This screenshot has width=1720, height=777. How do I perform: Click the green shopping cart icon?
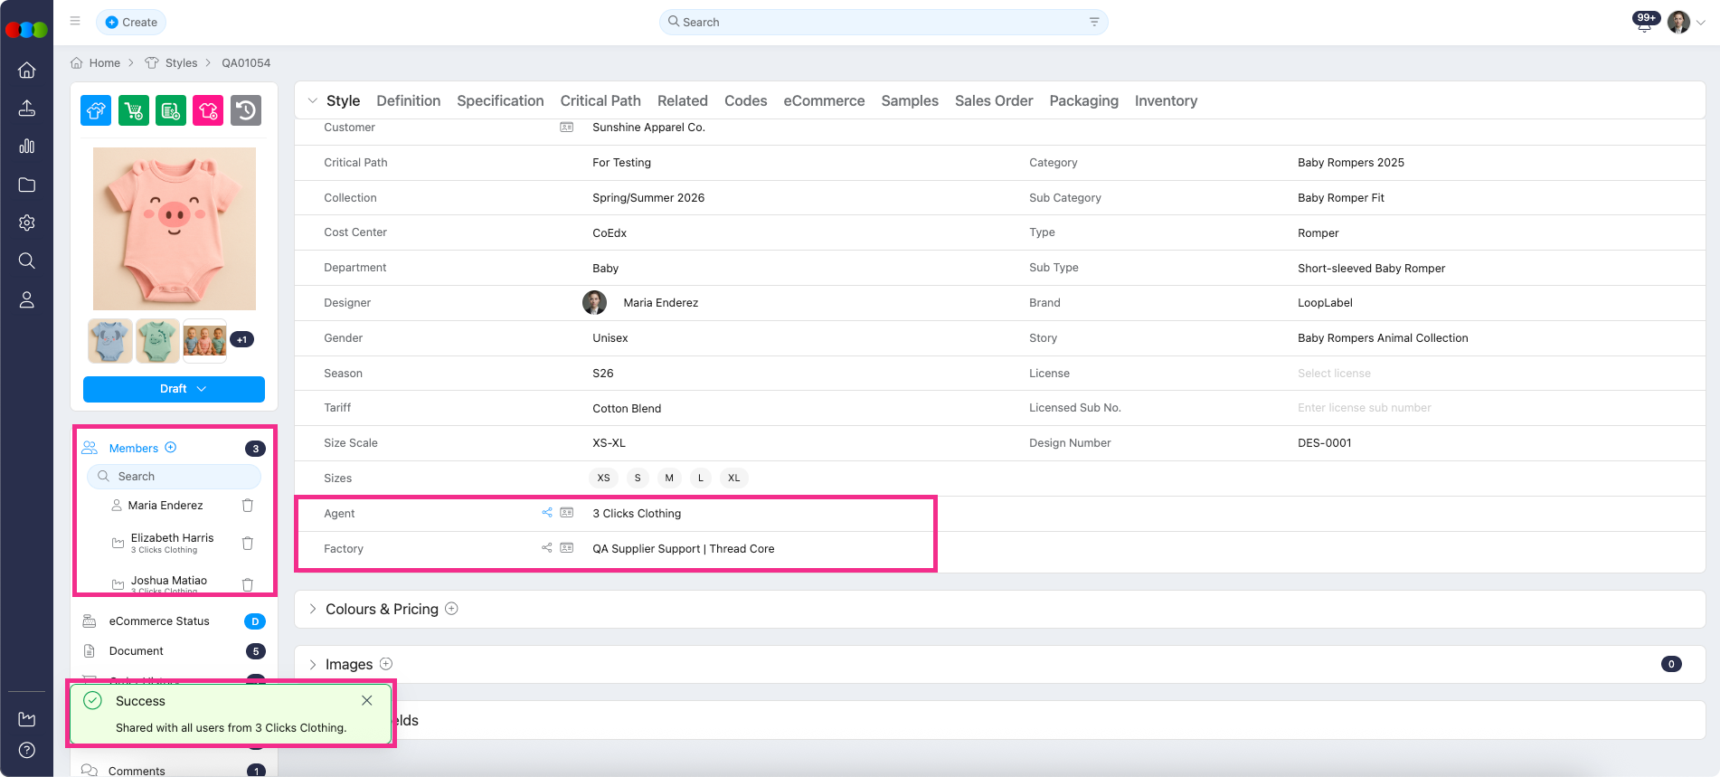(134, 110)
